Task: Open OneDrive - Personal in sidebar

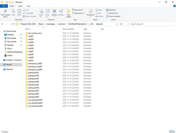Action: click(x=14, y=60)
